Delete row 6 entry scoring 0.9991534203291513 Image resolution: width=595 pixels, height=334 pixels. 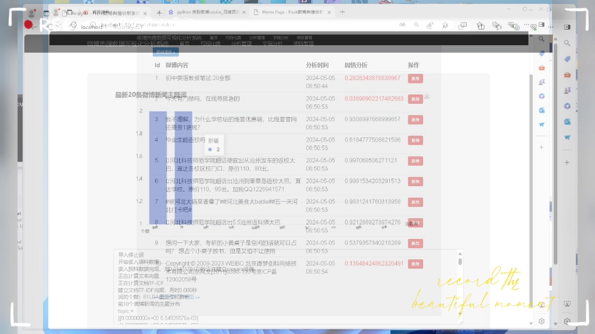[x=415, y=181]
